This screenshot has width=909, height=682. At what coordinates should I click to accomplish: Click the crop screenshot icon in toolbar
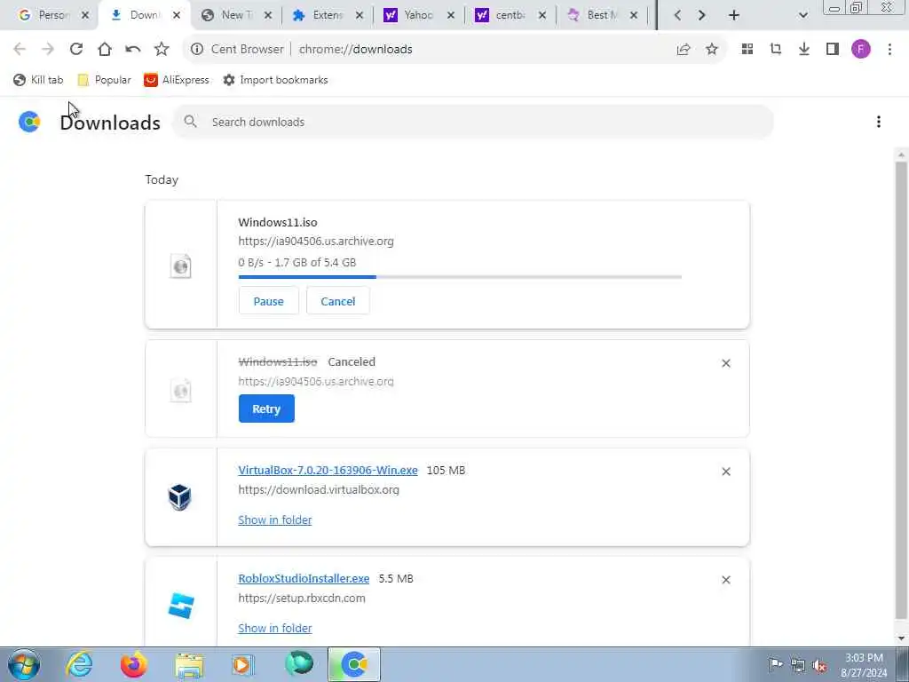click(x=776, y=50)
